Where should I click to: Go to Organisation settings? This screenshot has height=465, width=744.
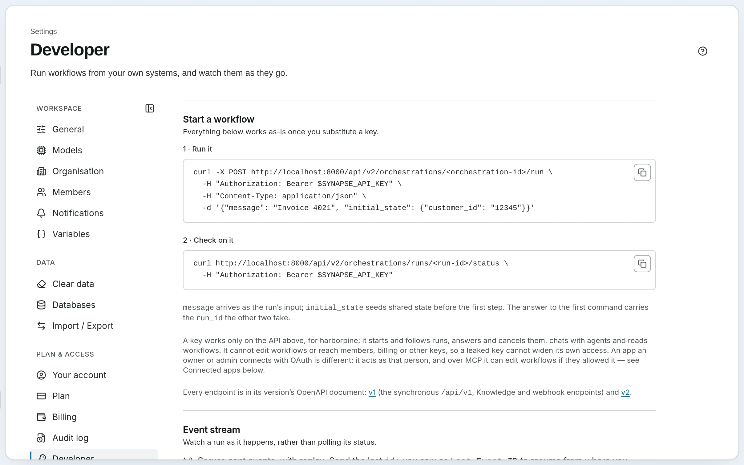point(94,171)
